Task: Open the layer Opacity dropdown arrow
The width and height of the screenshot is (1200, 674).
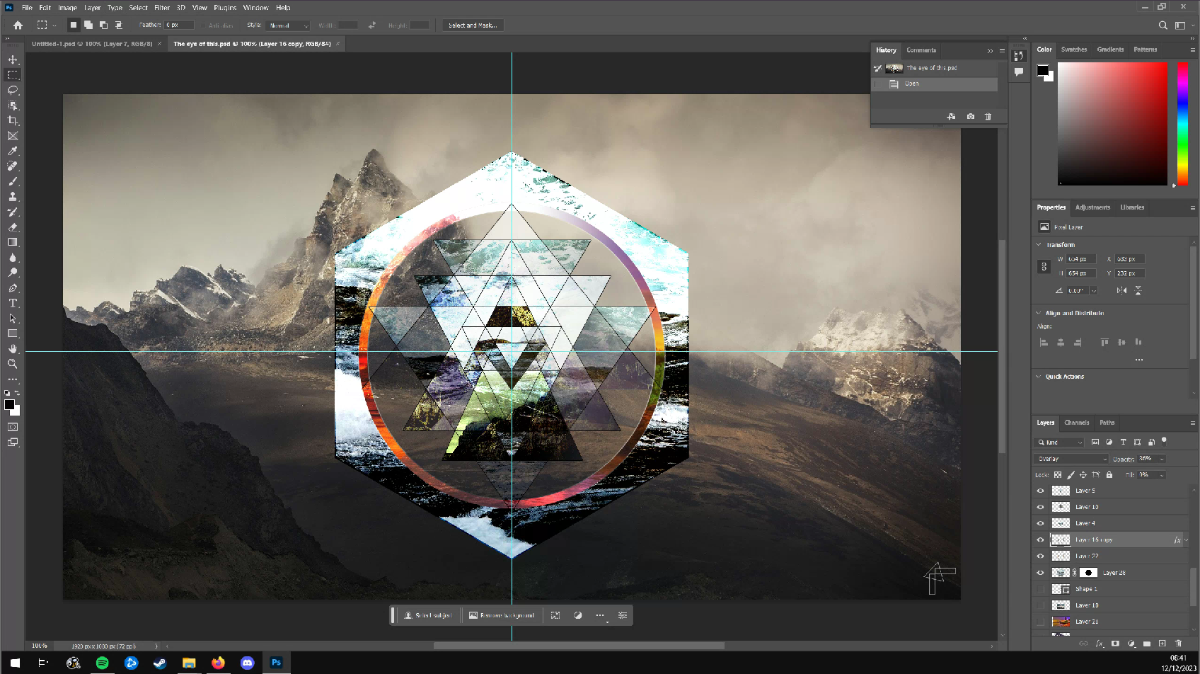Action: 1162,459
